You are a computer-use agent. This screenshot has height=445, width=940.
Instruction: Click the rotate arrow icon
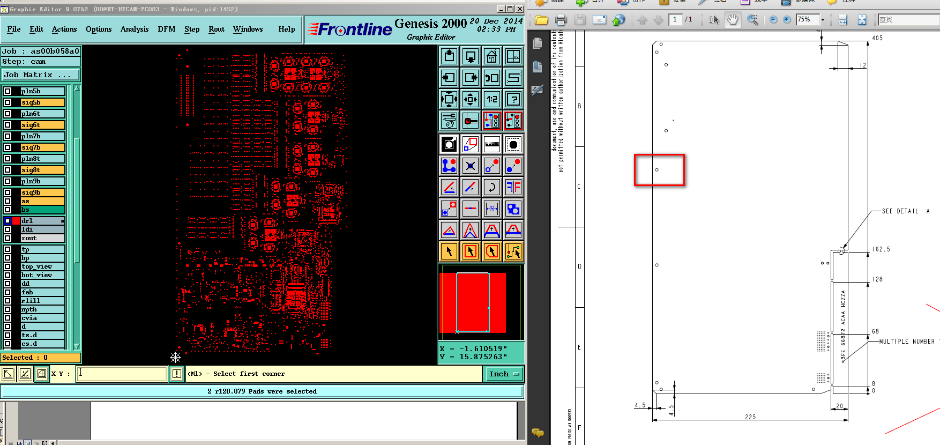[492, 187]
